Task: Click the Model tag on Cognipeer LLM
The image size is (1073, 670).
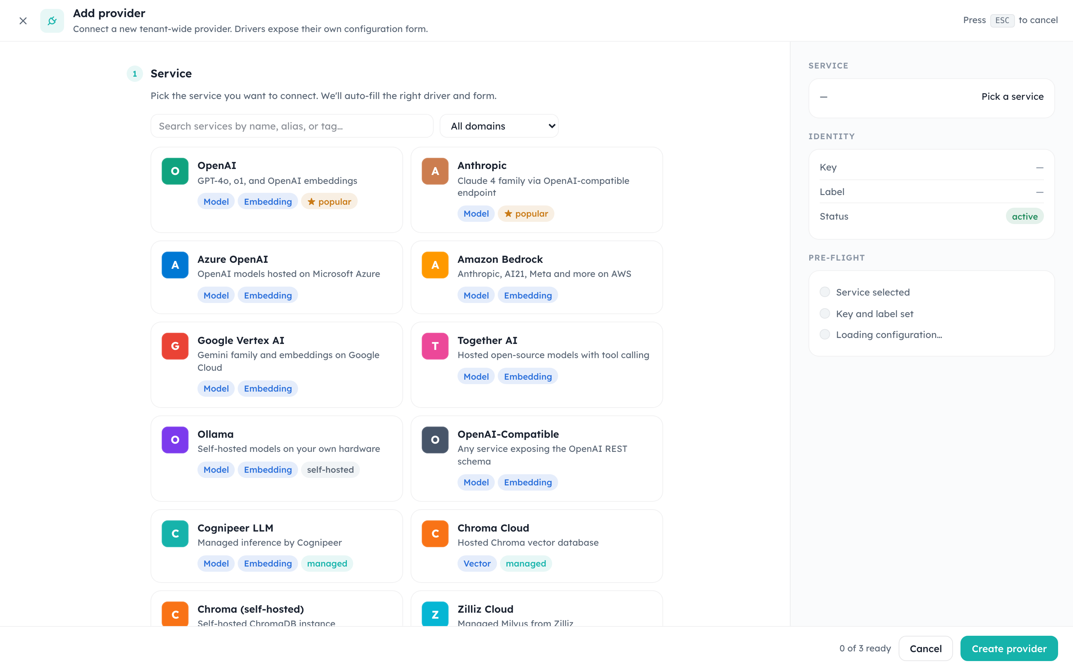Action: click(216, 564)
